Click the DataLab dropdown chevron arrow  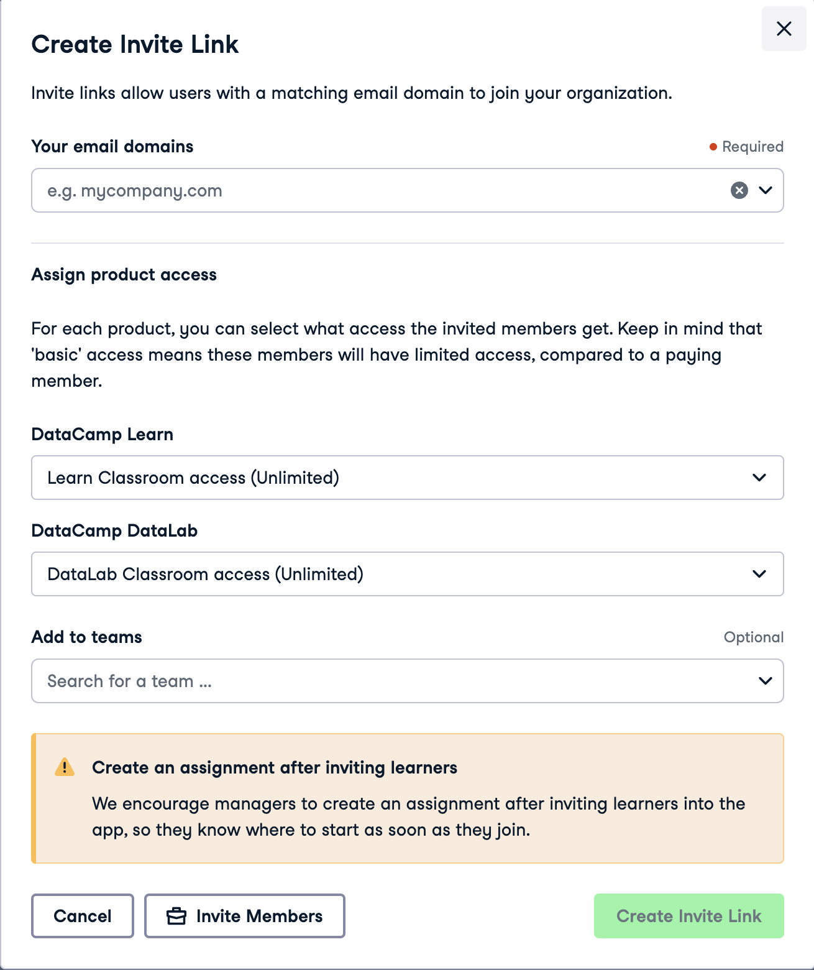[759, 574]
